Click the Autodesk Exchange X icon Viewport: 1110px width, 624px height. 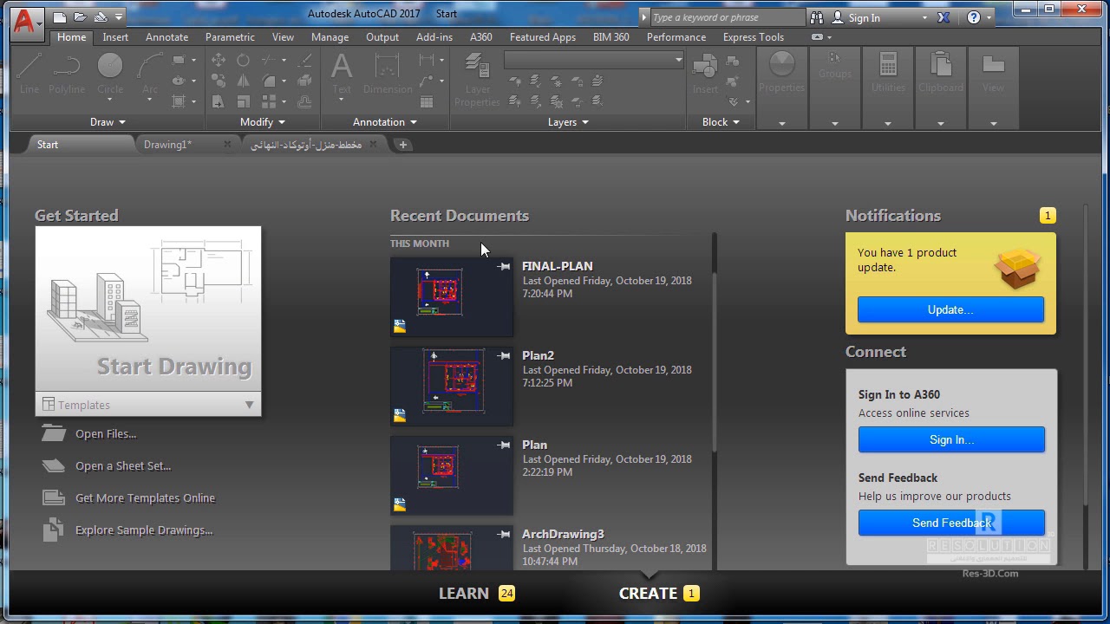pyautogui.click(x=943, y=17)
